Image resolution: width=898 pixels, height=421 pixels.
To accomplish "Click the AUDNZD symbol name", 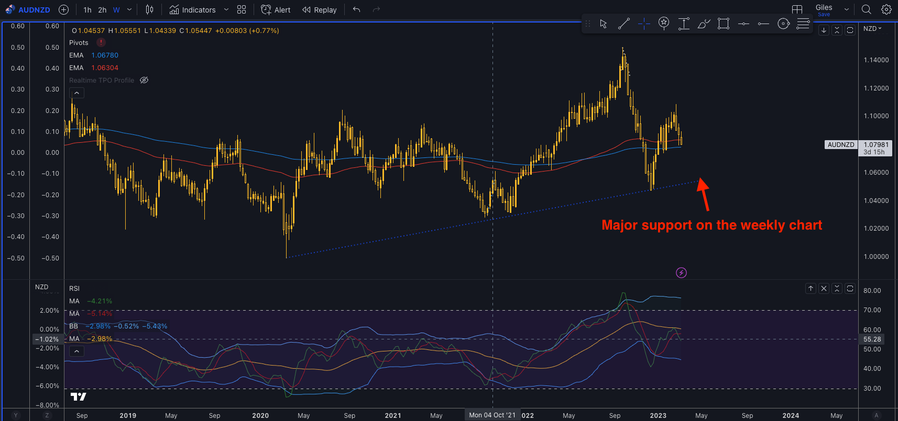I will 34,9.
